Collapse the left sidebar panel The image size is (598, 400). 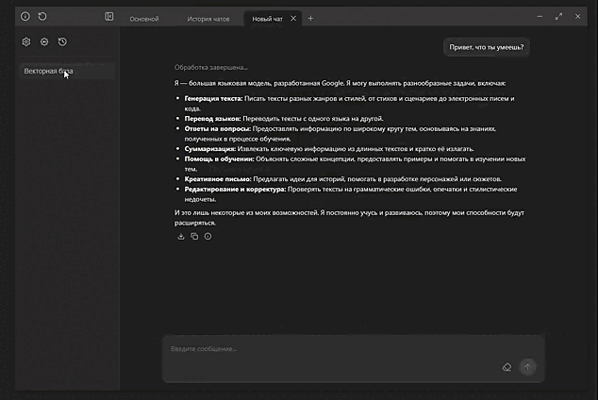pyautogui.click(x=109, y=17)
